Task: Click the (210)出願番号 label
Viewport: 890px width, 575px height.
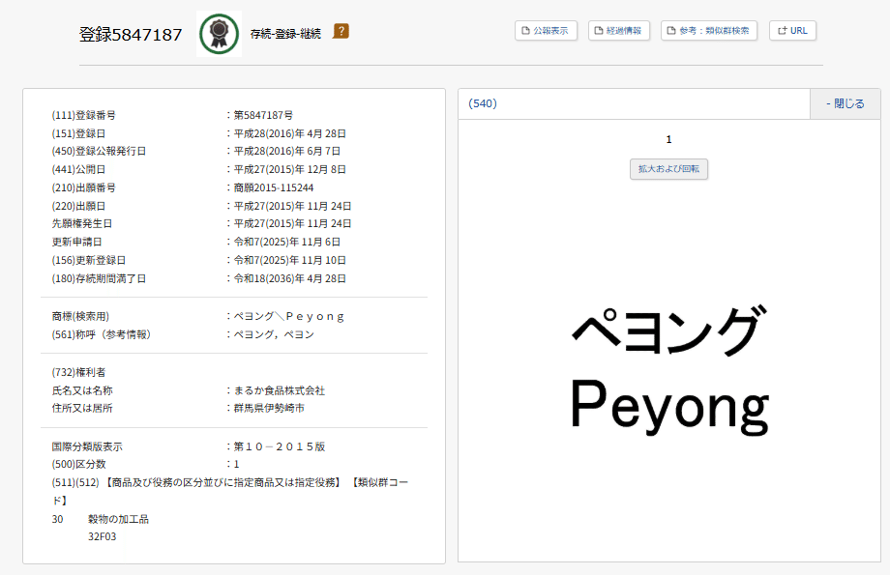Action: (83, 187)
